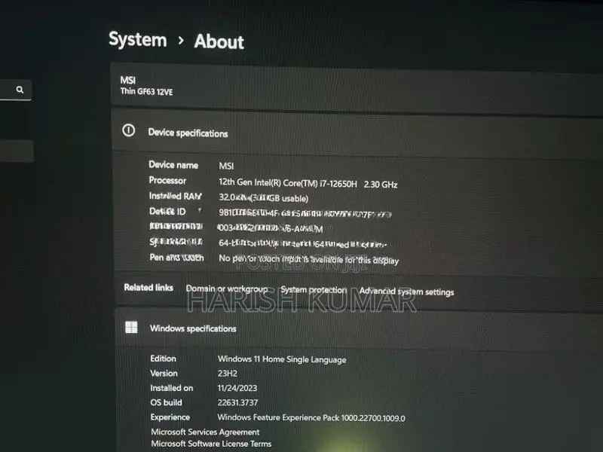The width and height of the screenshot is (603, 452).
Task: Select the OS build value 22631.3737
Action: (237, 403)
